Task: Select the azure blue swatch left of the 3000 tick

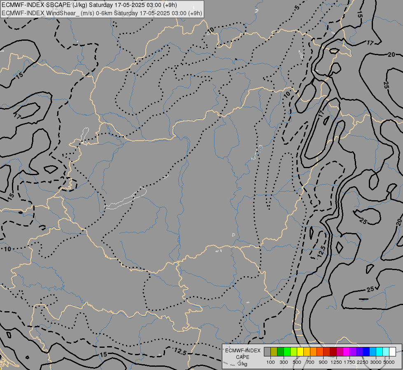Action: (373, 351)
